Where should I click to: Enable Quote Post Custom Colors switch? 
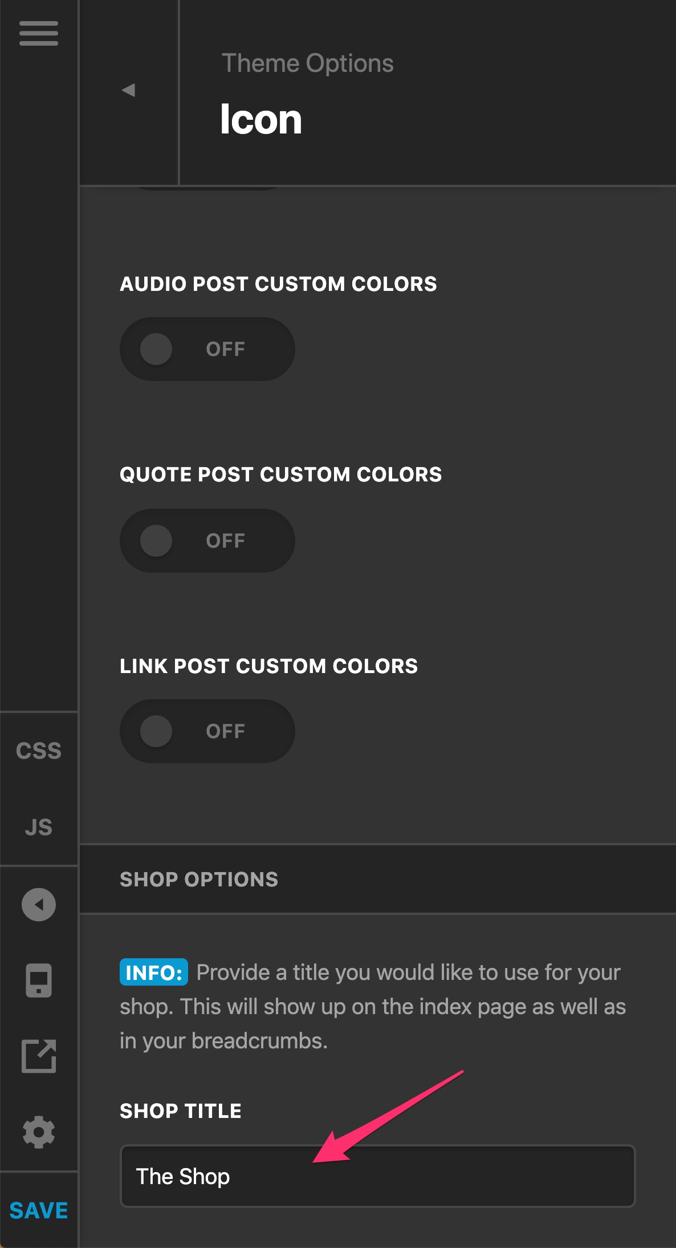(207, 541)
